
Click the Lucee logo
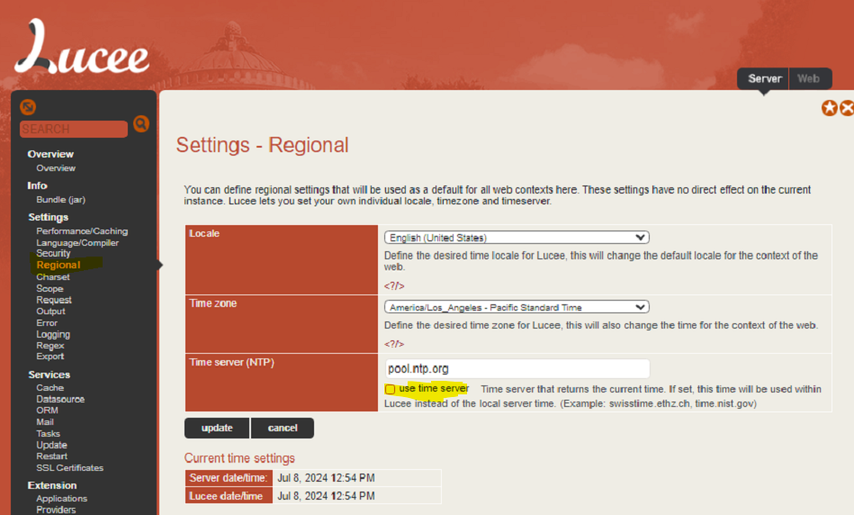(x=82, y=46)
